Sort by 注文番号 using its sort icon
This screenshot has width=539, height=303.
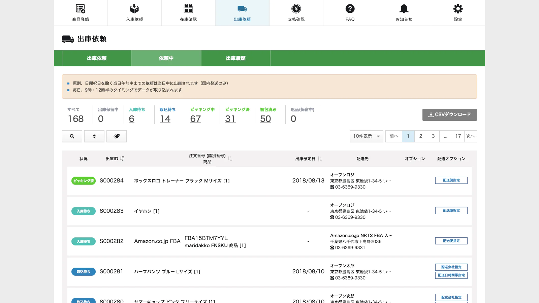(230, 159)
